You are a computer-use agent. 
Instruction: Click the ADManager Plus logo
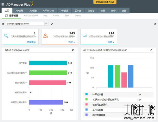click(20, 4)
